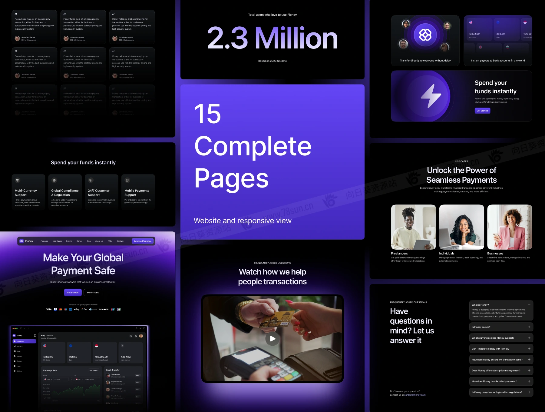Viewport: 545px width, 412px height.
Task: Click the swap currencies icon in Exchange Rate
Action: tap(72, 379)
